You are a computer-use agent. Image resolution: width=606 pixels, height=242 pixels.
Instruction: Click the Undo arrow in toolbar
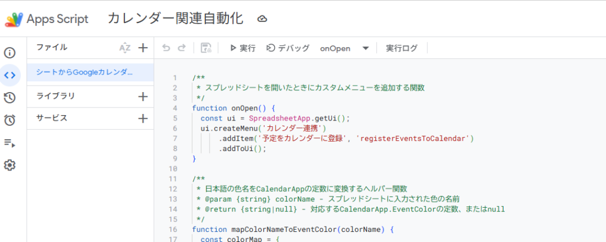(166, 48)
